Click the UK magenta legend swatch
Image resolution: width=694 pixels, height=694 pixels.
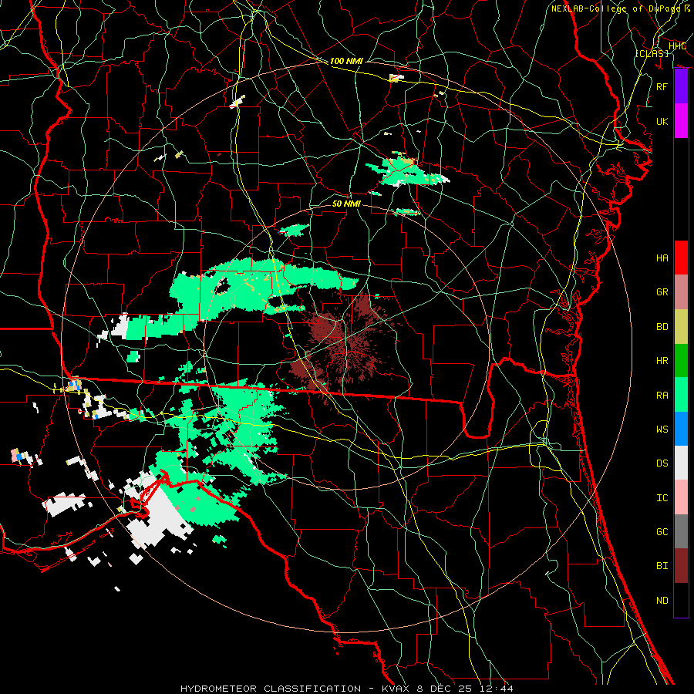point(681,121)
